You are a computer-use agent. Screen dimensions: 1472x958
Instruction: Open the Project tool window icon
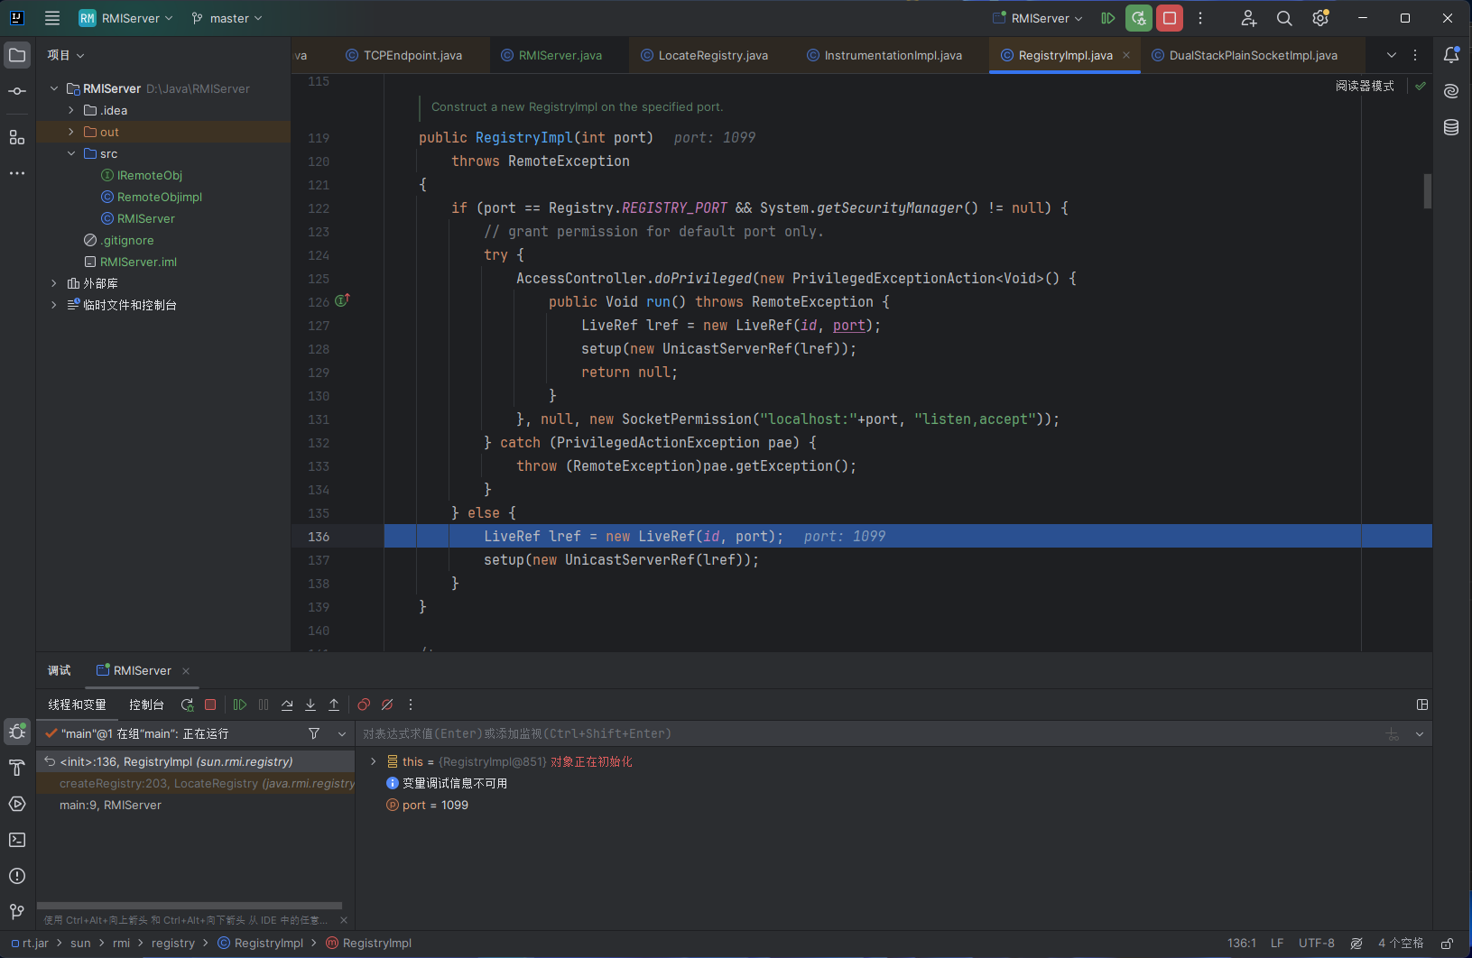coord(17,55)
